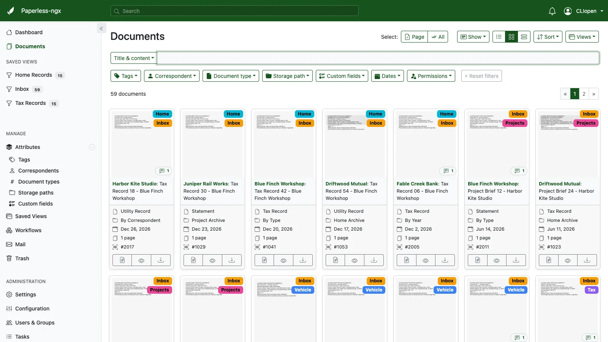Open the edit button on document #1053

pyautogui.click(x=336, y=260)
